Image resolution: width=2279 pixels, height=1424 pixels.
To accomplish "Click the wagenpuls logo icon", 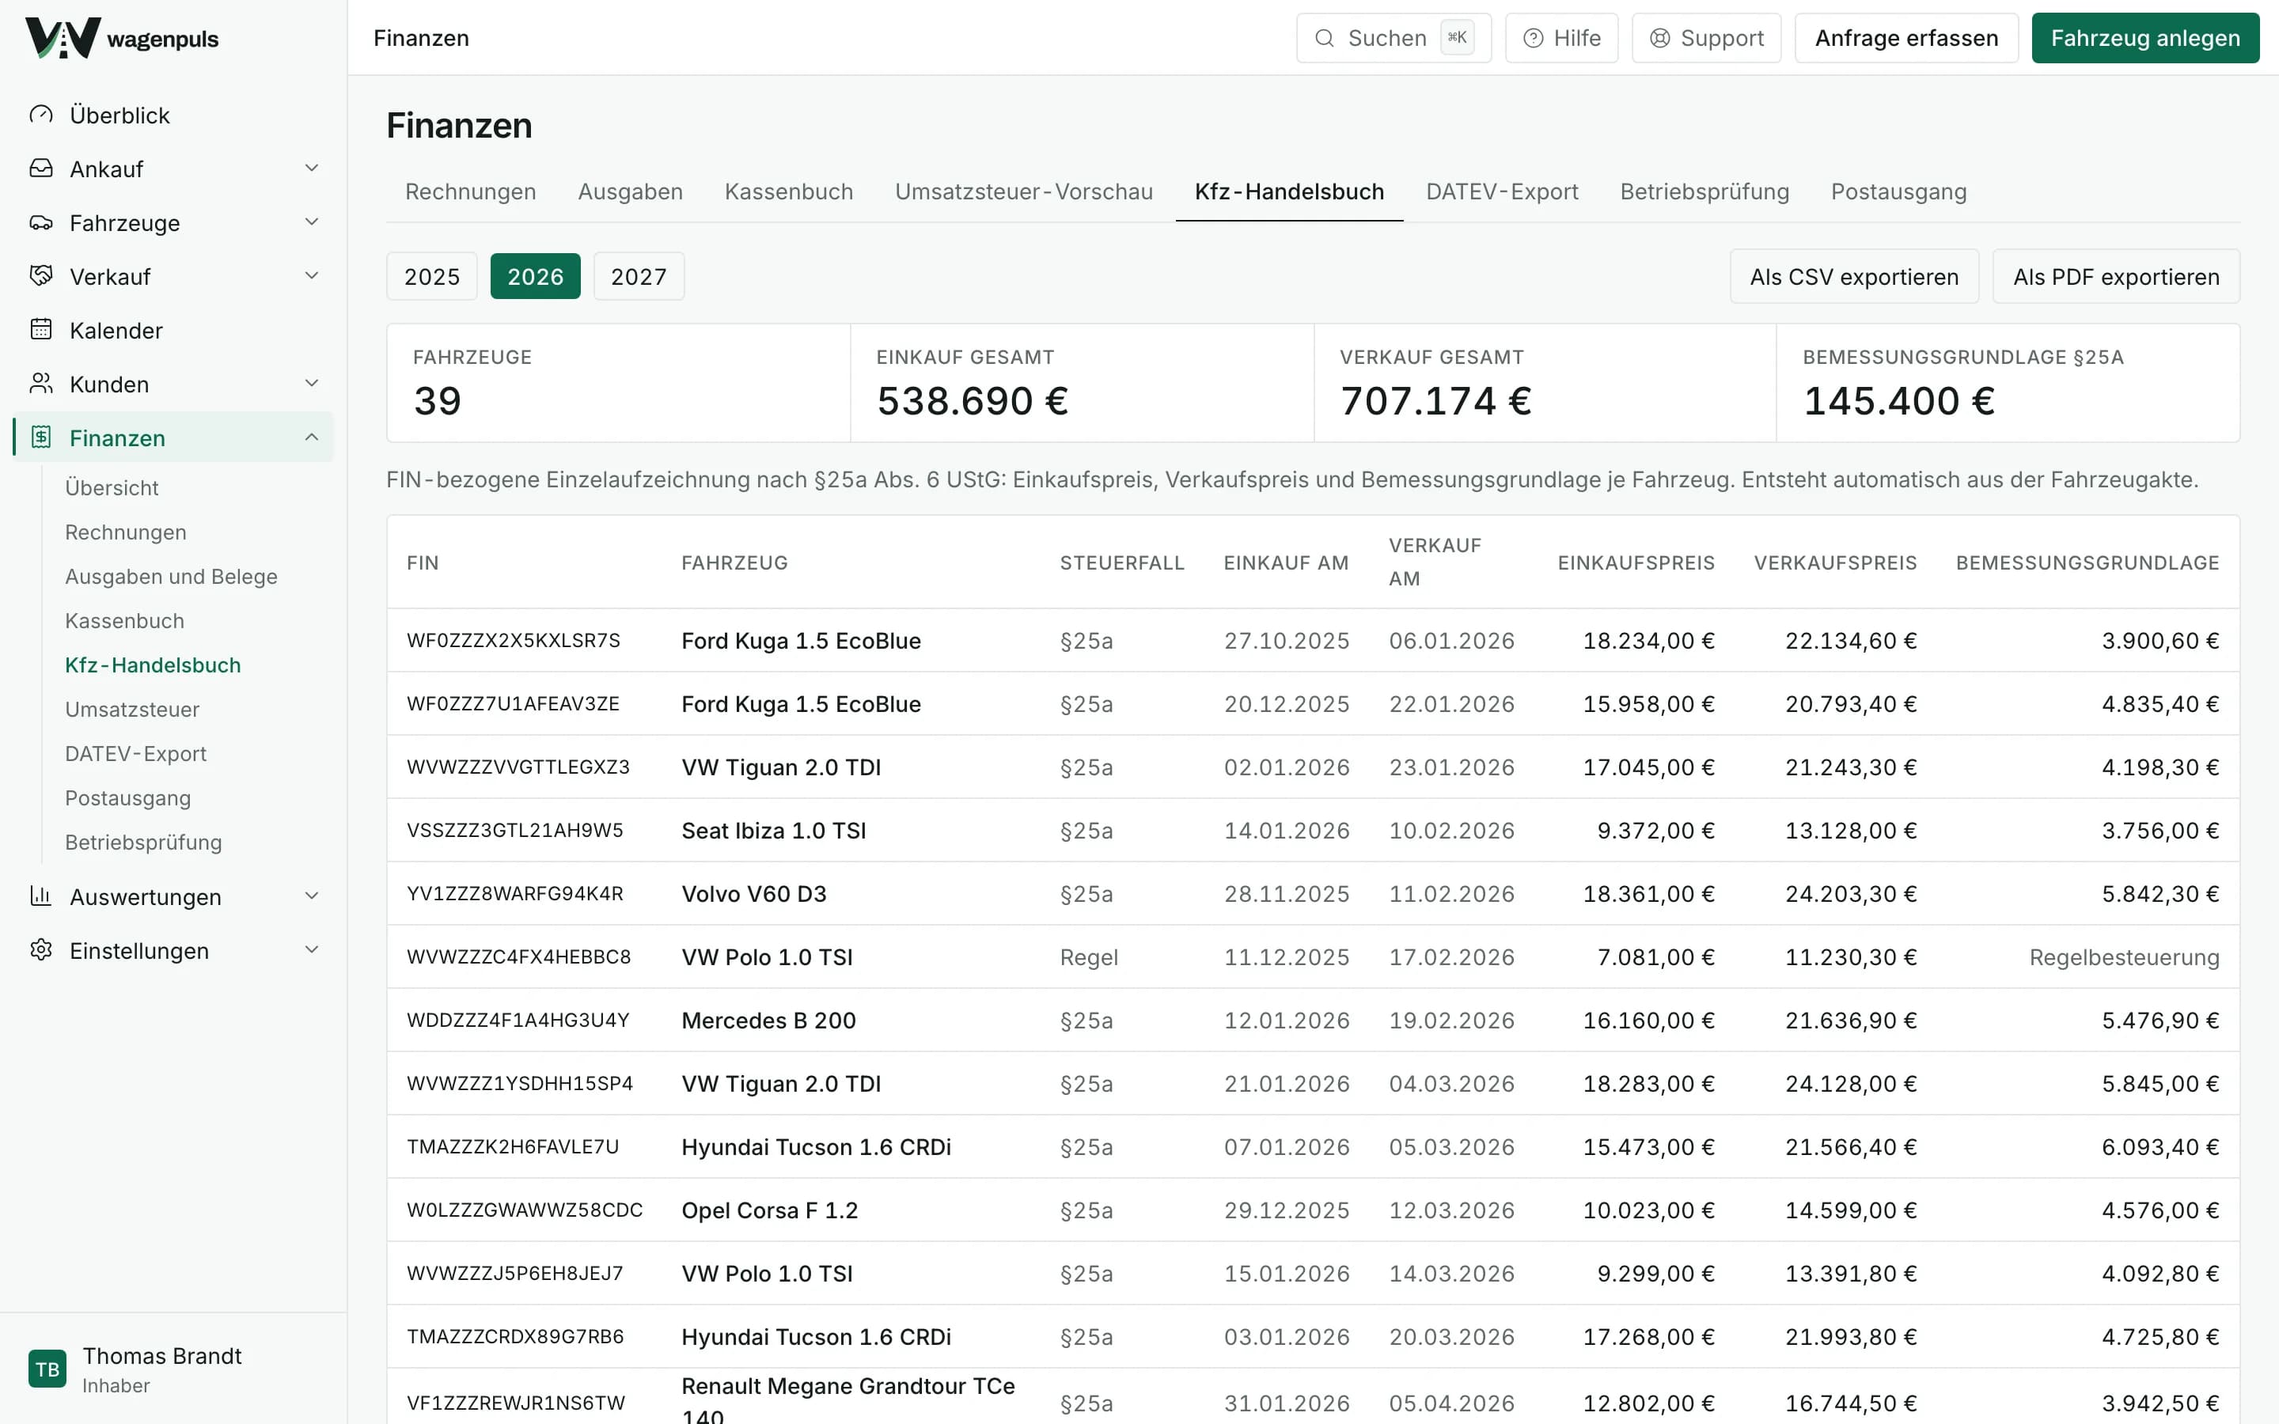I will (x=63, y=38).
